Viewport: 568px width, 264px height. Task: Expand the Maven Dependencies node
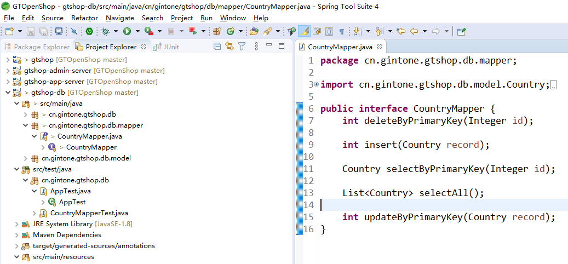(x=16, y=235)
